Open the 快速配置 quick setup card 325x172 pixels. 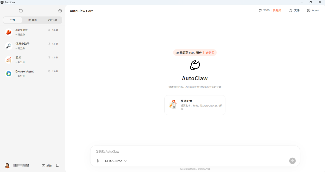(195, 105)
